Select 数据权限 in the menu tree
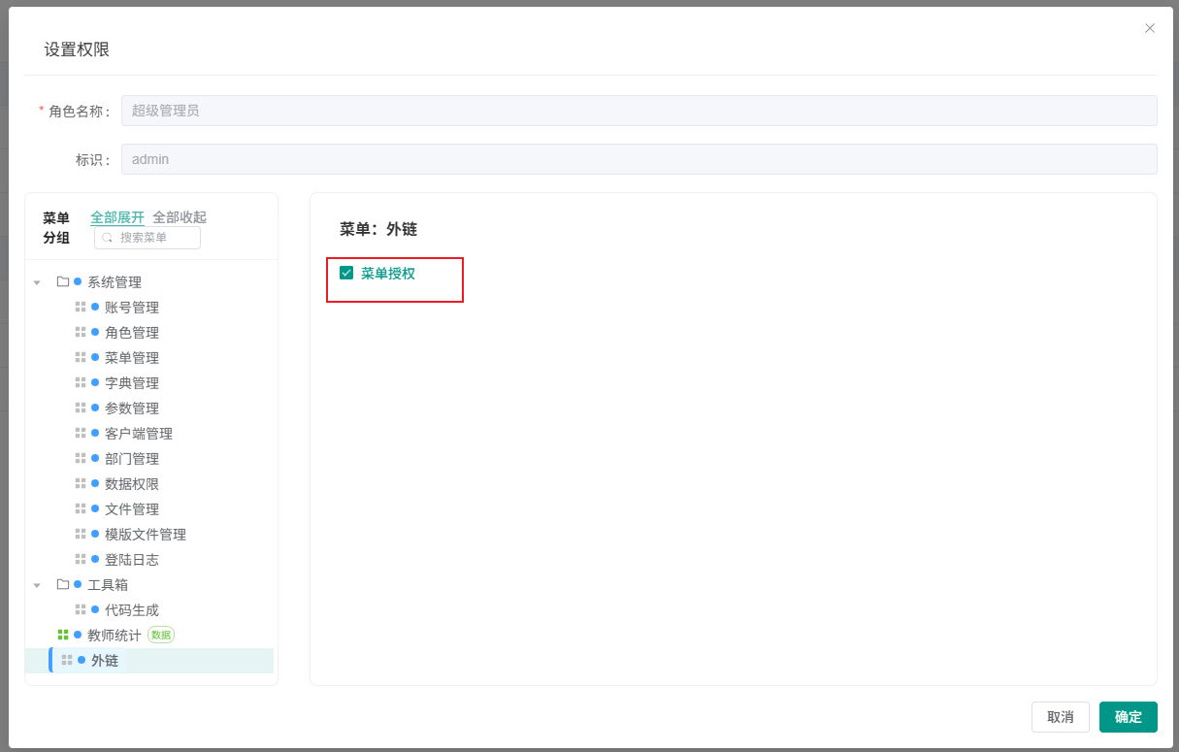Viewport: 1179px width, 752px height. click(132, 484)
